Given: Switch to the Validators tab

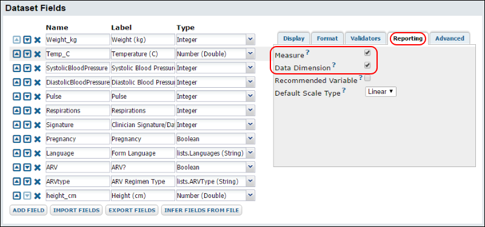Looking at the screenshot, I should pos(366,39).
